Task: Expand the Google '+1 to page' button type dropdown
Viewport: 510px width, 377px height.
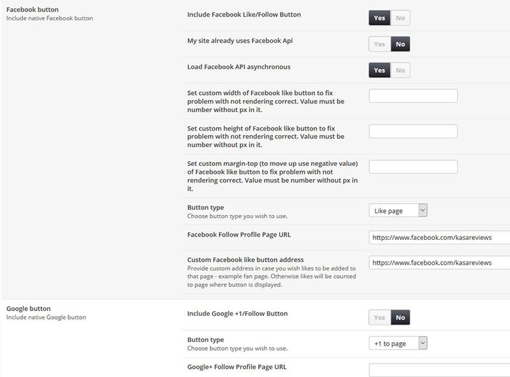Action: click(x=398, y=343)
